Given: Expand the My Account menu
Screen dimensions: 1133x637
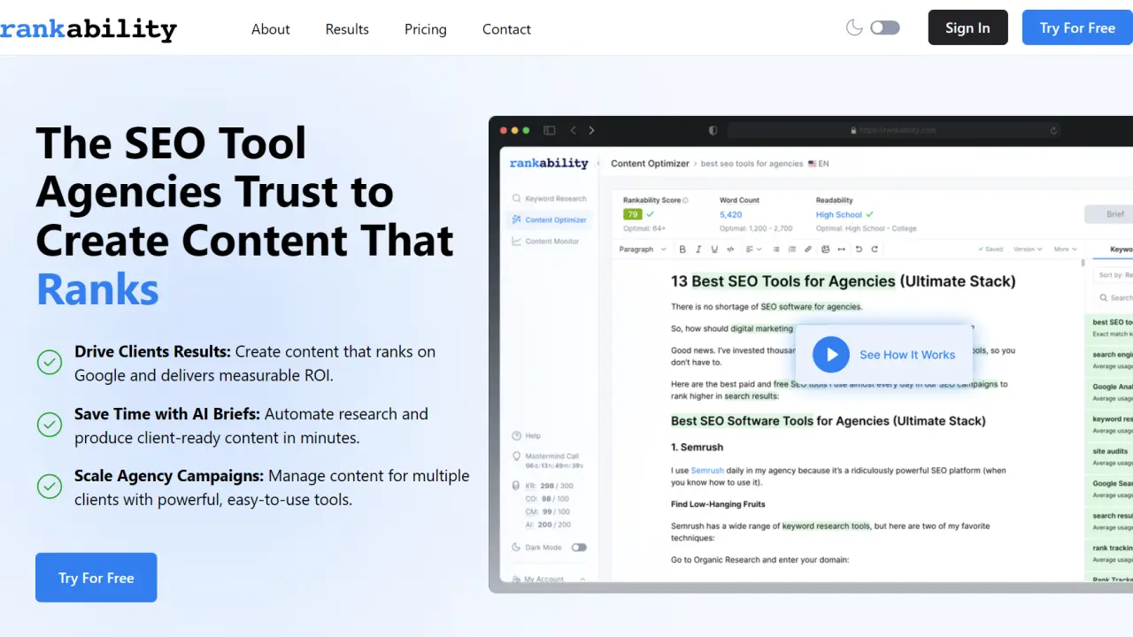Looking at the screenshot, I should tap(549, 579).
